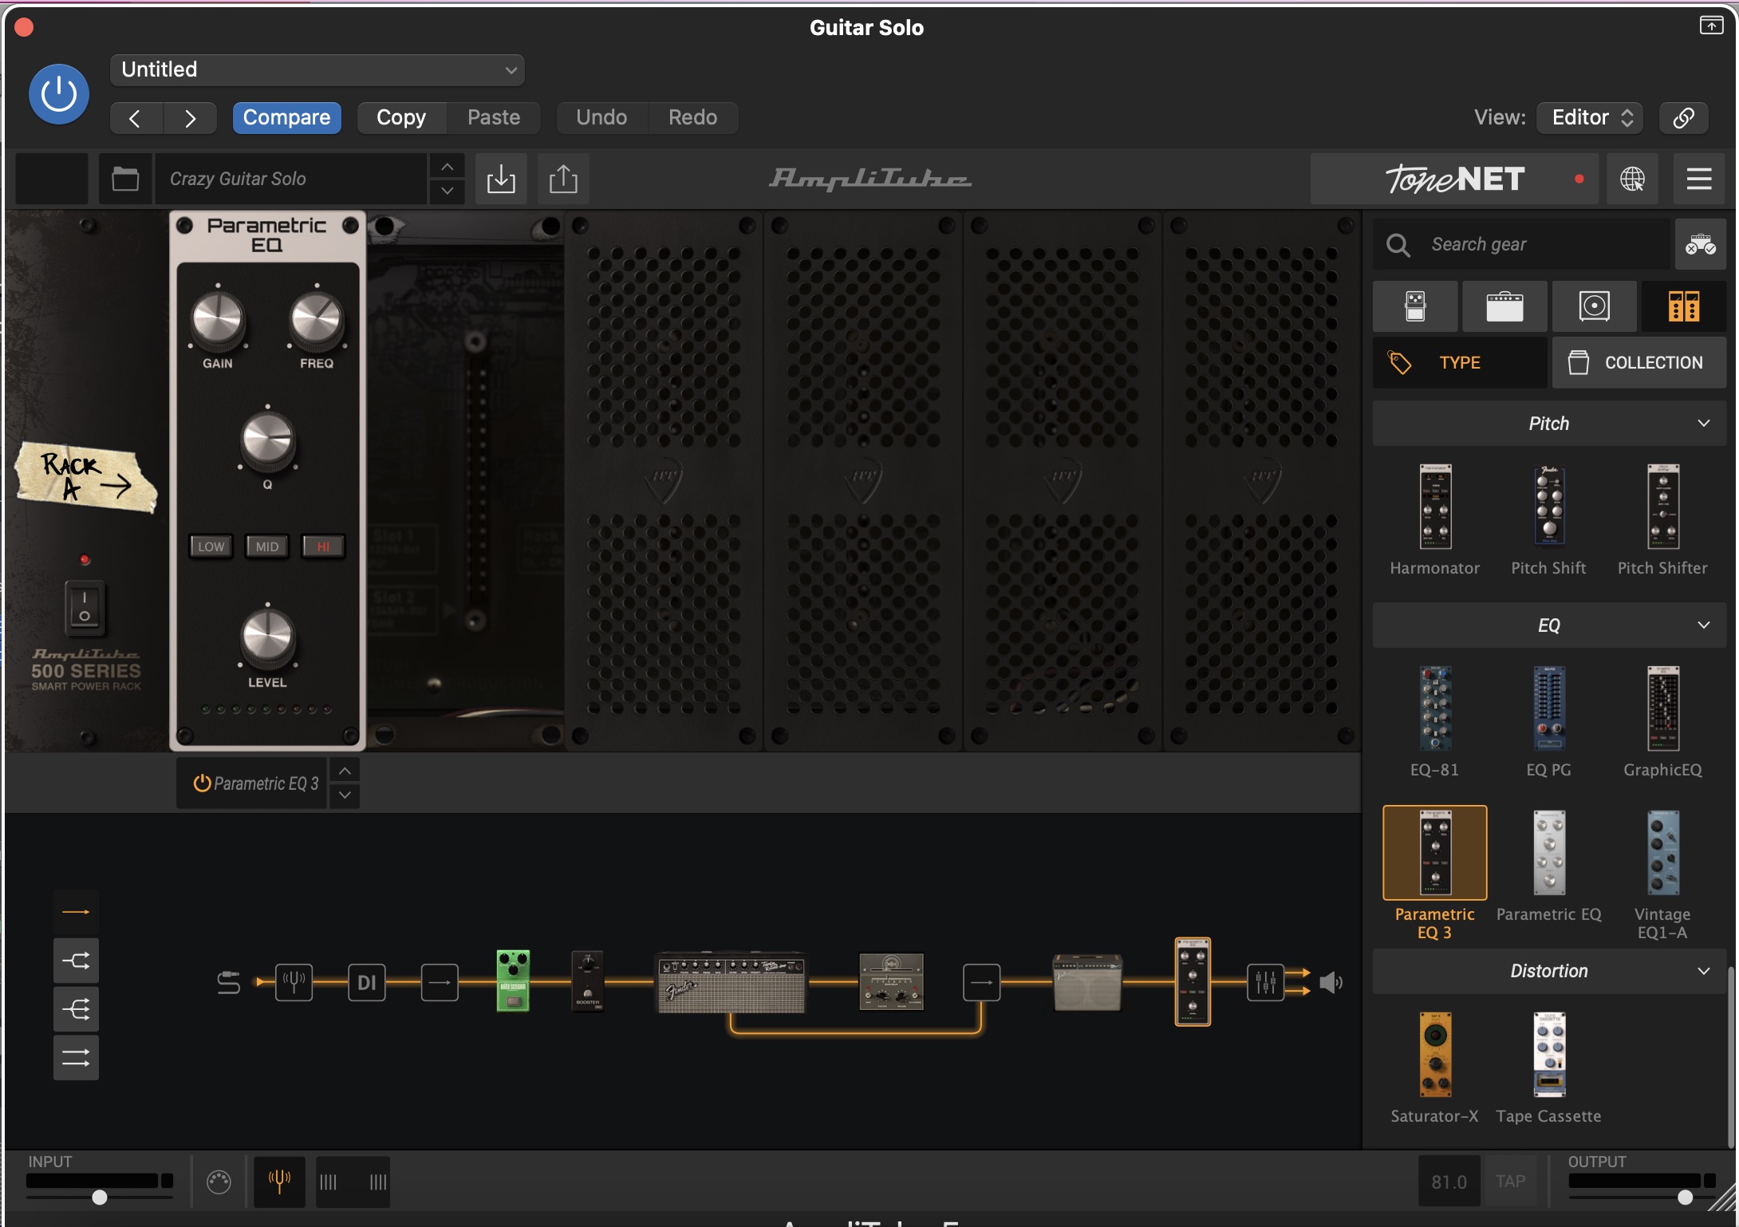
Task: Click the Redo button
Action: coord(692,117)
